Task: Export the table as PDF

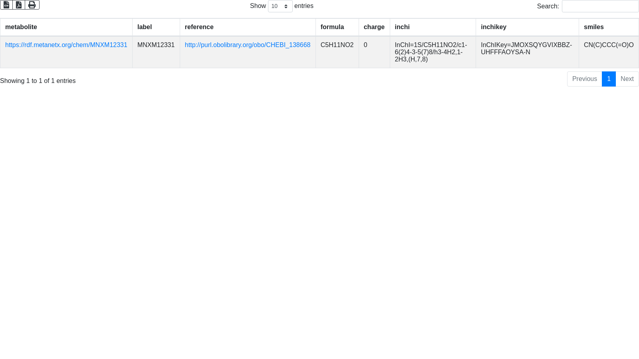Action: click(x=19, y=5)
